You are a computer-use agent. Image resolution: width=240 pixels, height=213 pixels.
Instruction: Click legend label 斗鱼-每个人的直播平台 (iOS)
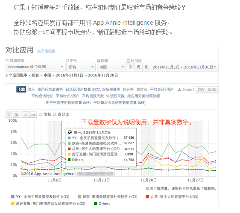(174, 197)
